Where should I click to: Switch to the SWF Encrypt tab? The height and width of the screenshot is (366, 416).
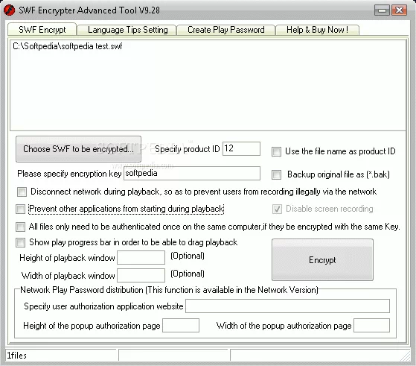point(42,30)
